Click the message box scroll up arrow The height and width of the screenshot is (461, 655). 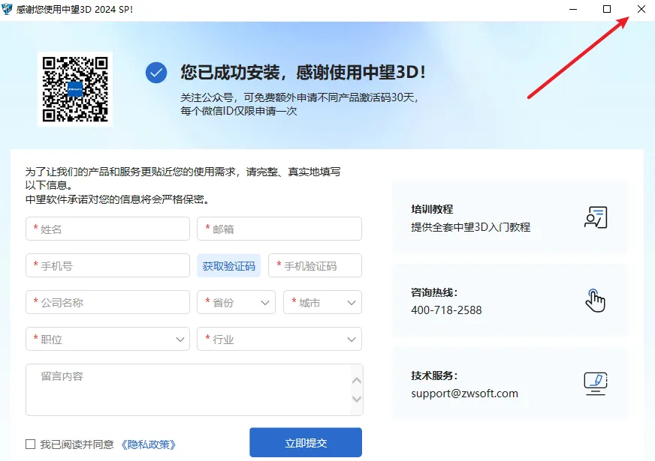coord(357,381)
